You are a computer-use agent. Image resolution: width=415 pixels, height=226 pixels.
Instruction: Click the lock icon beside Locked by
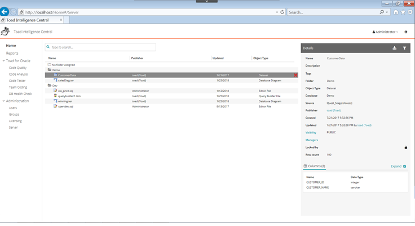pyautogui.click(x=405, y=147)
